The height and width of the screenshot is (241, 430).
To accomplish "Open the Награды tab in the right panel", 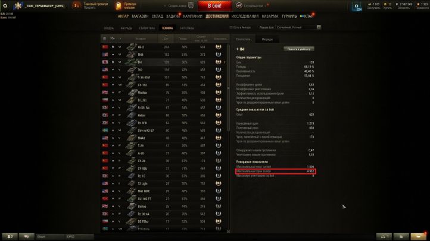I will (267, 39).
